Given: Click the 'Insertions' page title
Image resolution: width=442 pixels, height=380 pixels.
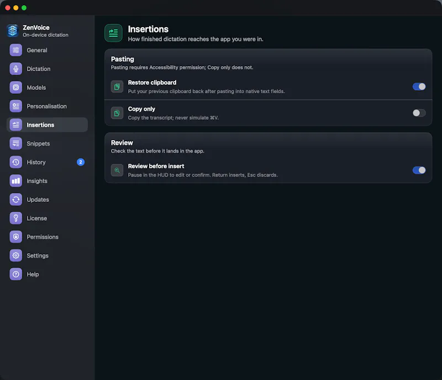Looking at the screenshot, I should click(148, 29).
